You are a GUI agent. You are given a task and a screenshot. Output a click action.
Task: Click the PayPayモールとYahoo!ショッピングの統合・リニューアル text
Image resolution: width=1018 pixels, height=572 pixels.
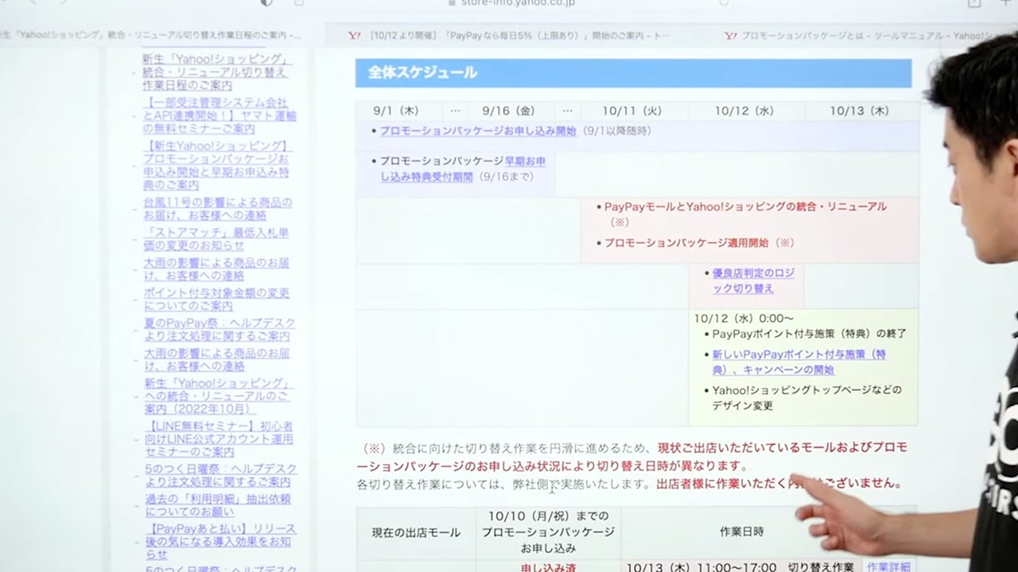(745, 214)
